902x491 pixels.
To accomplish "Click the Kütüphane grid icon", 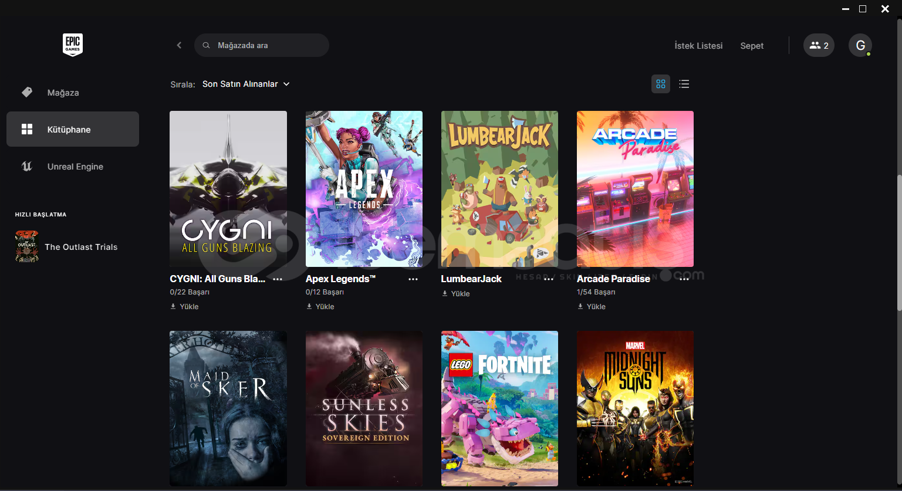I will 27,129.
